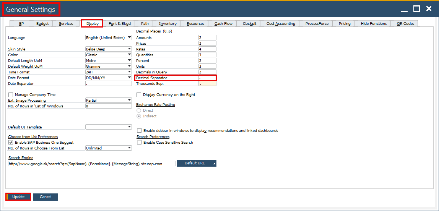Click the Date Separator field

pos(108,83)
